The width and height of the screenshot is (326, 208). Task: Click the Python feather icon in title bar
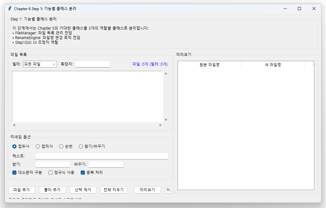9,9
